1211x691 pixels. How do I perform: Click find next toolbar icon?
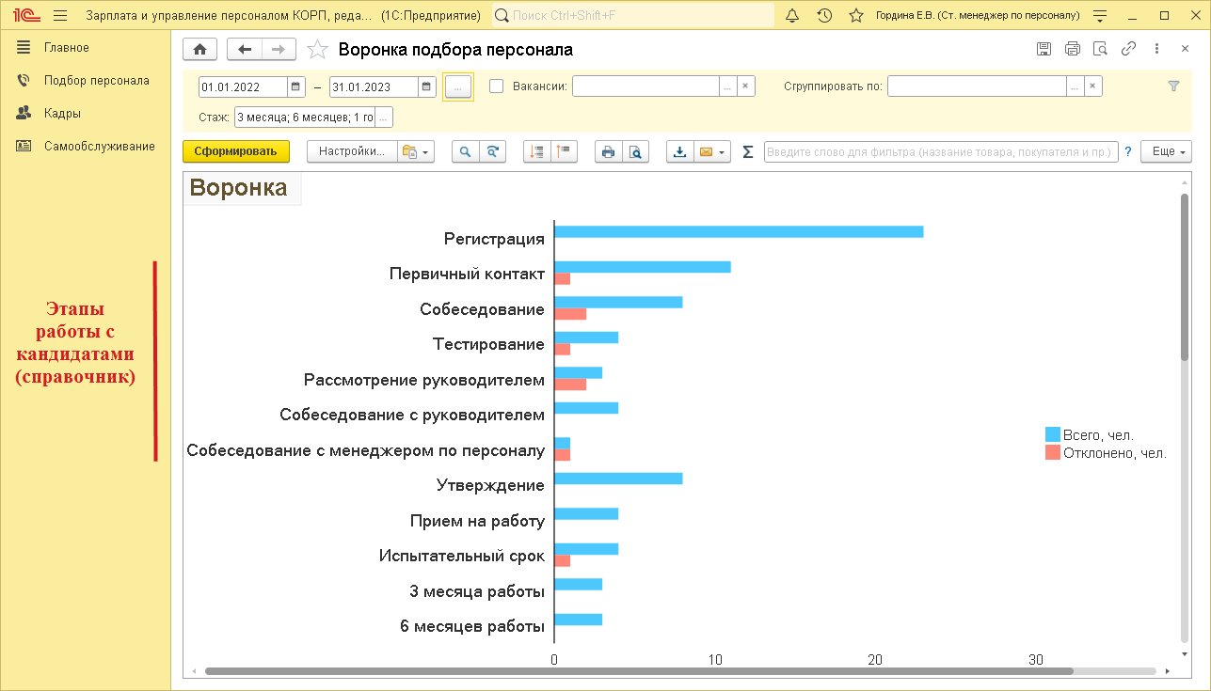(492, 151)
